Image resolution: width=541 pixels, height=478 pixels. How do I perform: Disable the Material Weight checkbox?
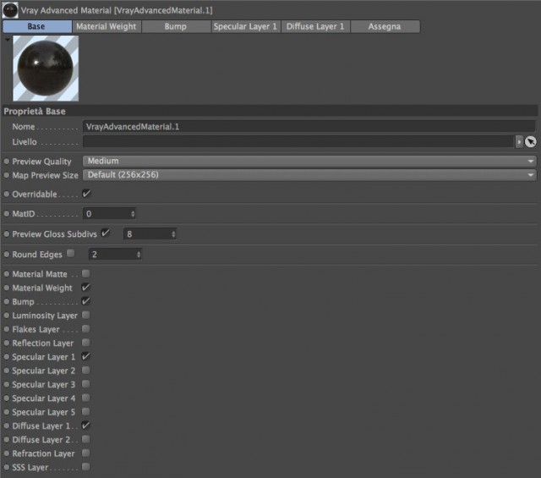(86, 288)
